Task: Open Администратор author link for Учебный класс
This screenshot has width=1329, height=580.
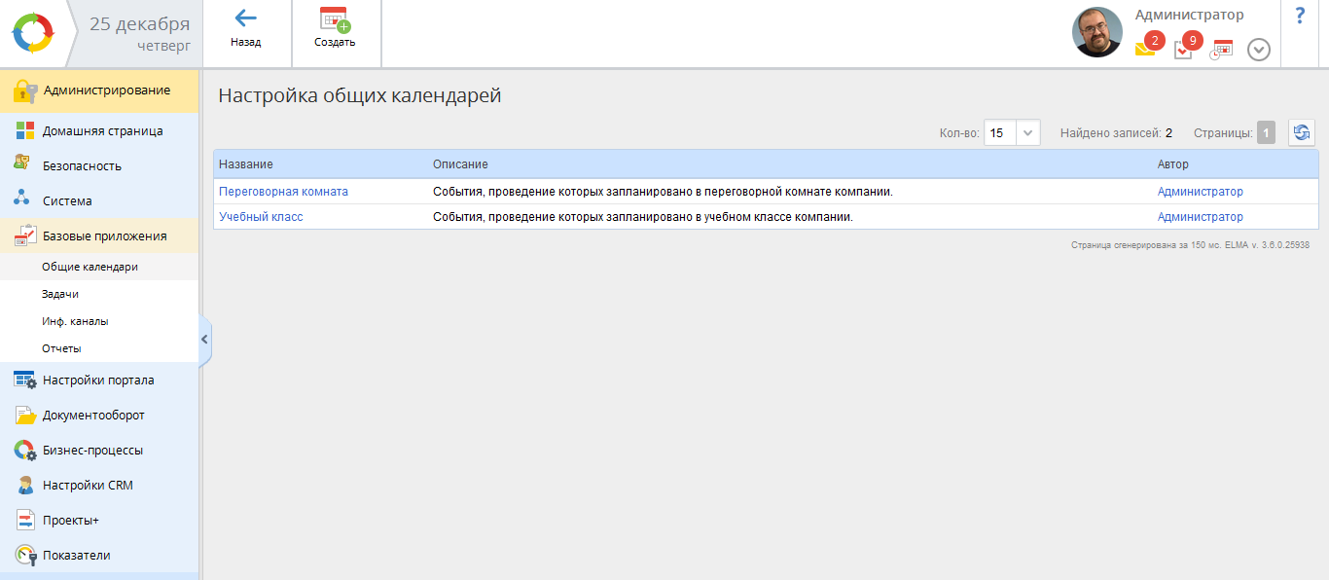Action: [x=1200, y=217]
